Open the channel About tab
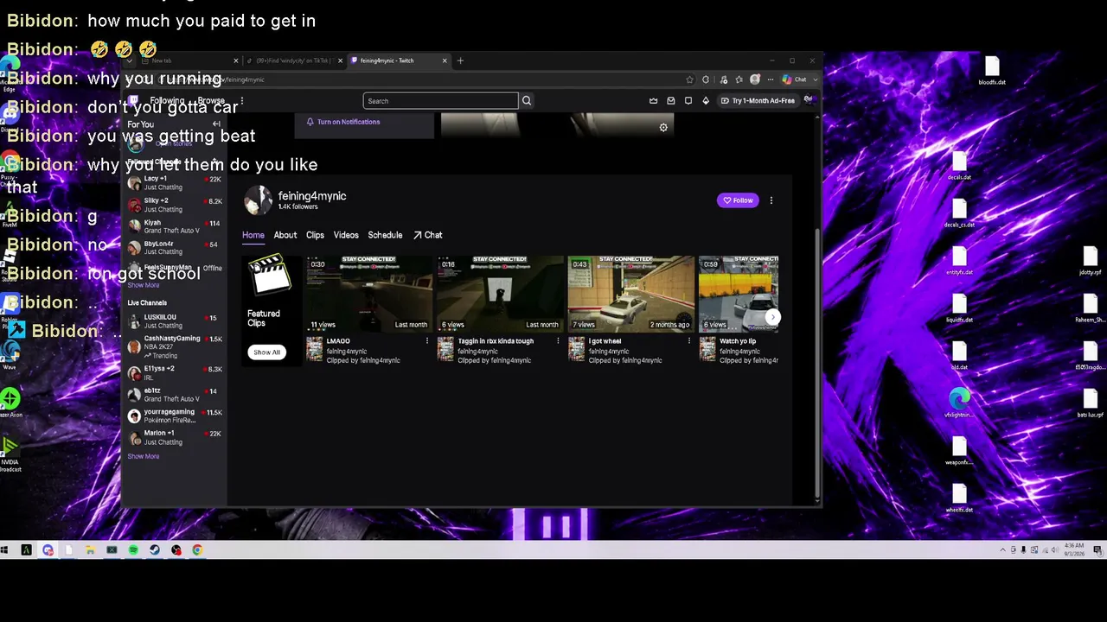Screen dimensions: 1107x622 coord(285,235)
